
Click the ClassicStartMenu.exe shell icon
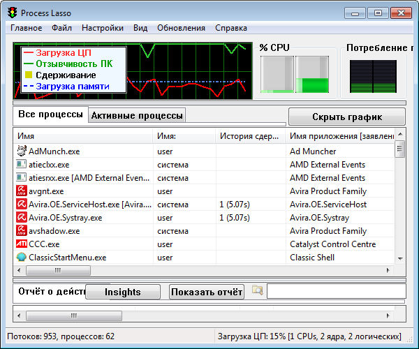[22, 257]
